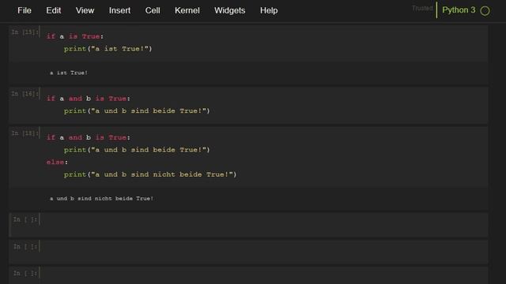Open the Edit menu
The image size is (506, 284).
(54, 10)
